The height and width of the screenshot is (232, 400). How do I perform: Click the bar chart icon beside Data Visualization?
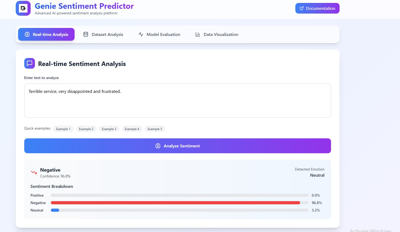[198, 34]
